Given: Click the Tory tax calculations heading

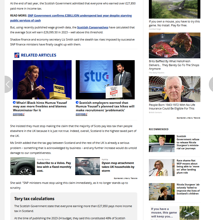Looking at the screenshot, I should (x=34, y=199).
